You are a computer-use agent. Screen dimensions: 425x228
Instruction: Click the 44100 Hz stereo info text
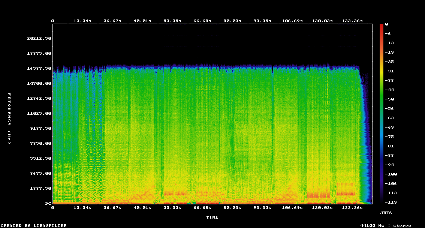[x=386, y=225]
